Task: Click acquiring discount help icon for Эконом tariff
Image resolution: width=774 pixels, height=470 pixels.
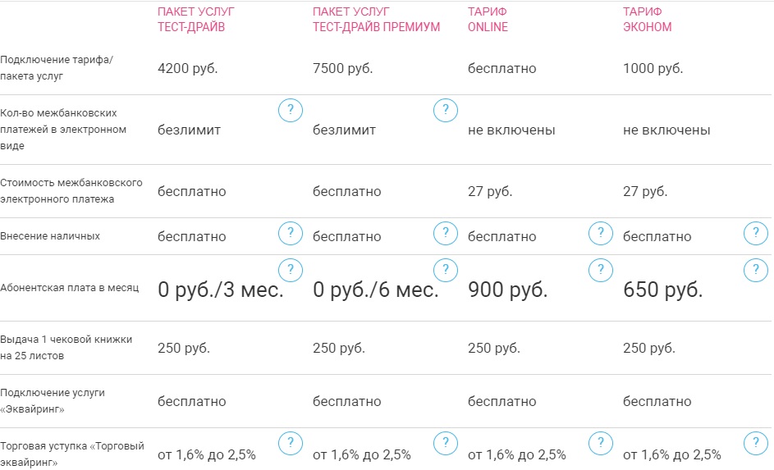Action: pos(756,444)
